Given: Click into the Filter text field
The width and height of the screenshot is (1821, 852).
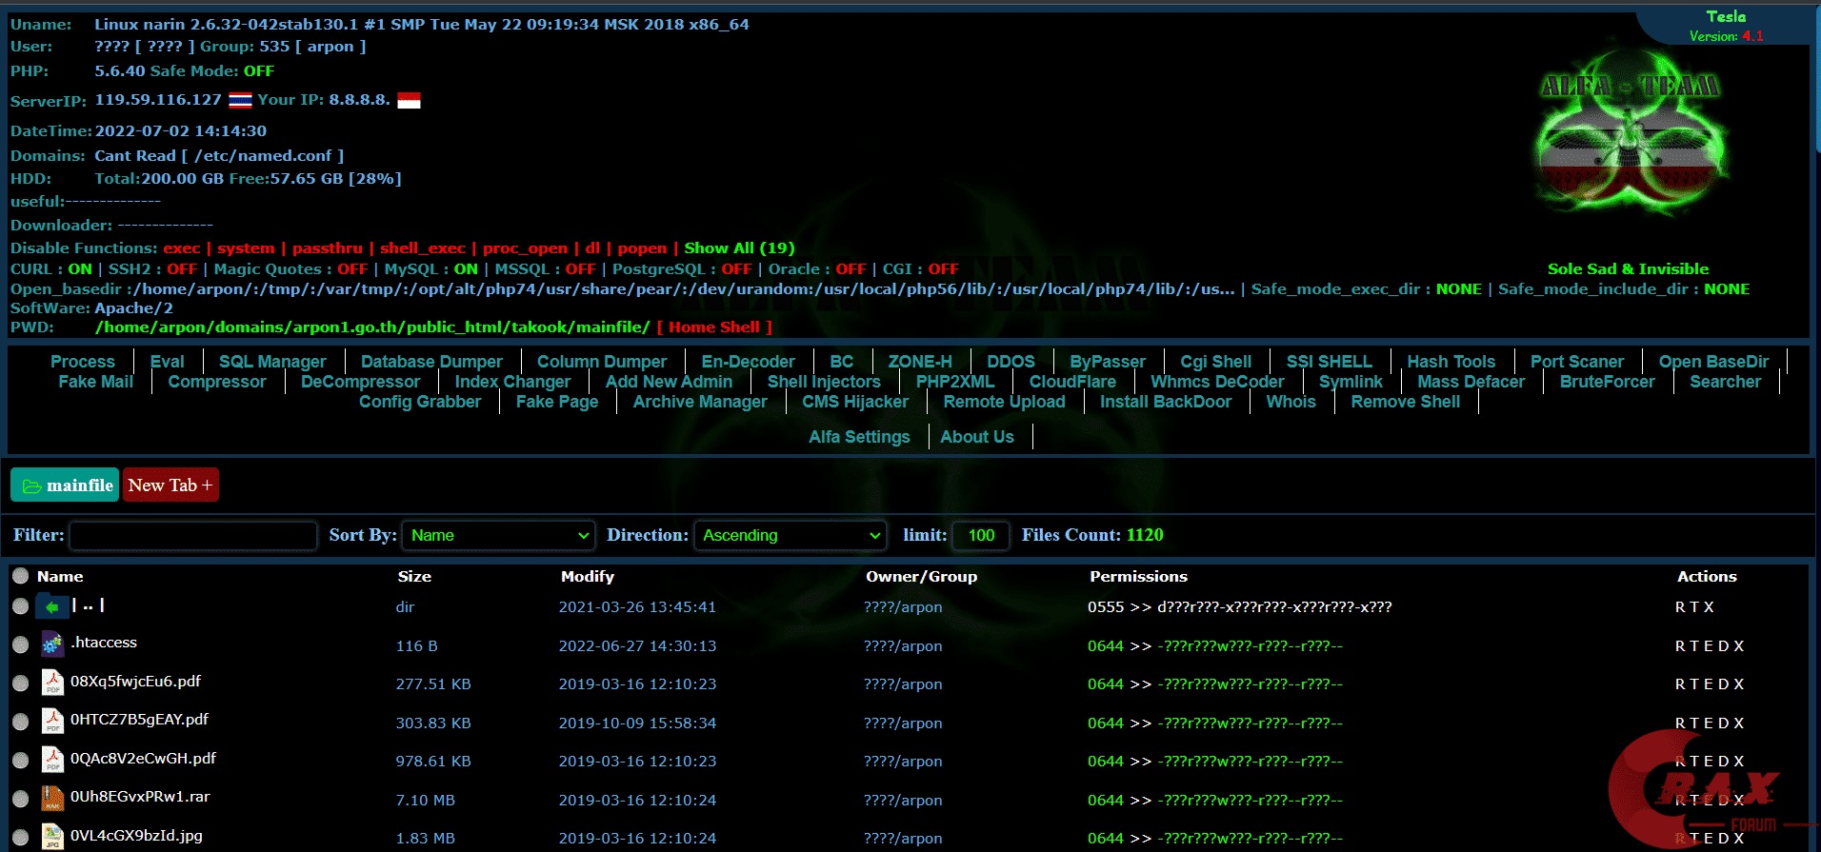Looking at the screenshot, I should (193, 535).
